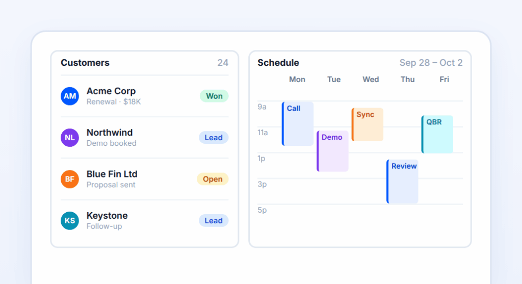The width and height of the screenshot is (522, 284).
Task: Click the Sep 28 – Oct 2 date range
Action: 431,63
